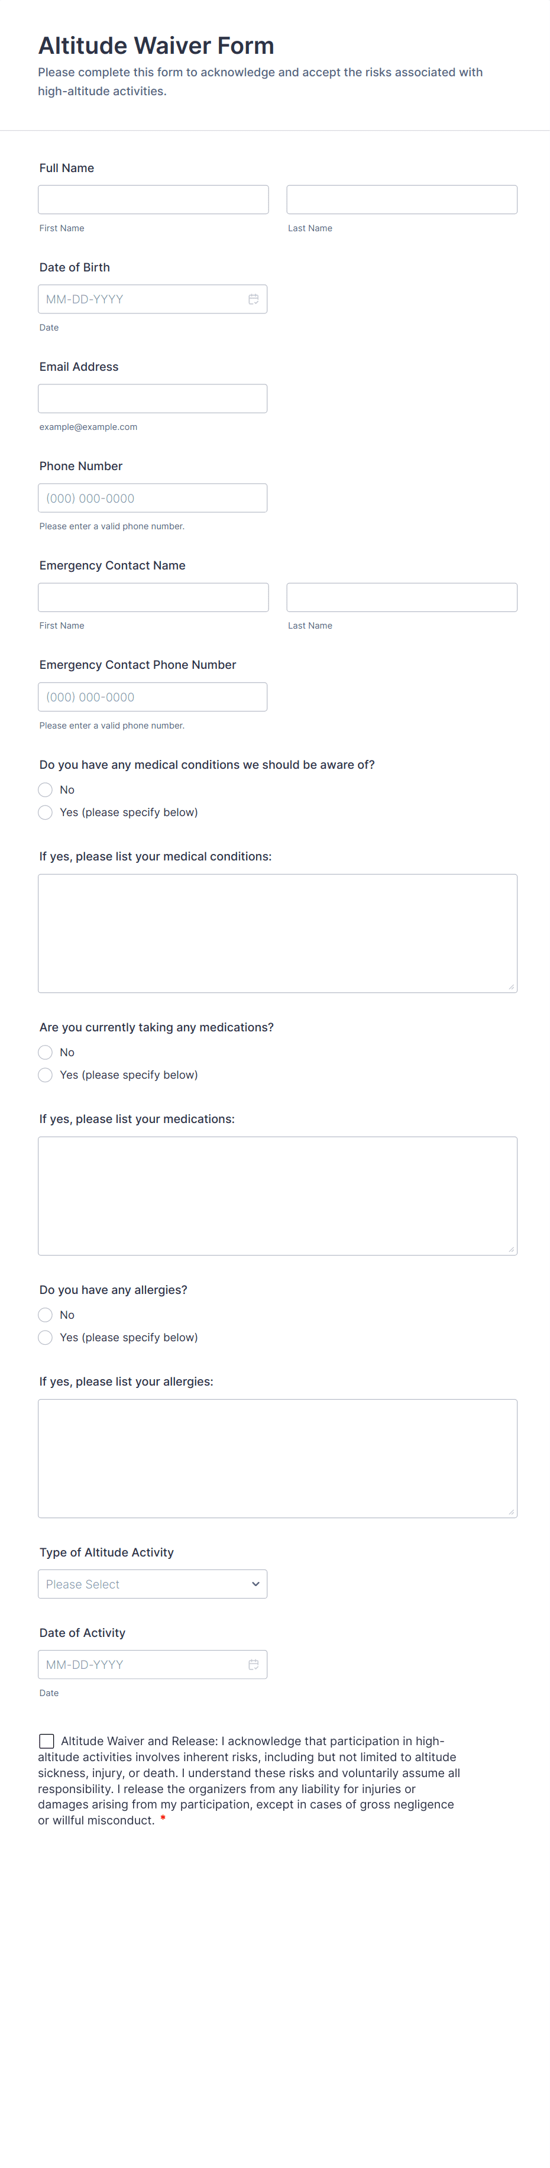The height and width of the screenshot is (2168, 550).
Task: Select Yes for medical conditions
Action: click(x=46, y=812)
